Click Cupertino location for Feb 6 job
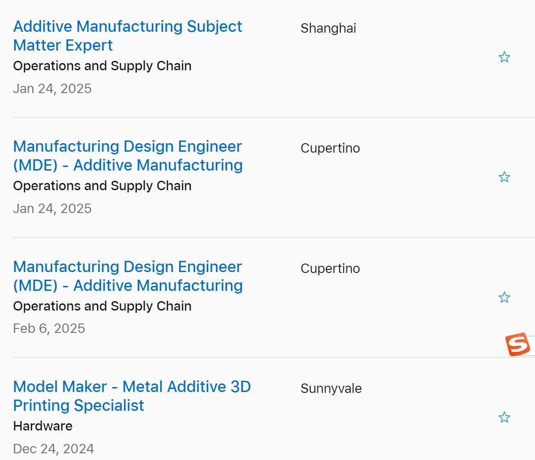Viewport: 535px width, 460px height. (330, 268)
